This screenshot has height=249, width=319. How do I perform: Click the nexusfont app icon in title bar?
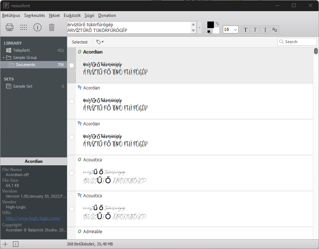pyautogui.click(x=6, y=5)
